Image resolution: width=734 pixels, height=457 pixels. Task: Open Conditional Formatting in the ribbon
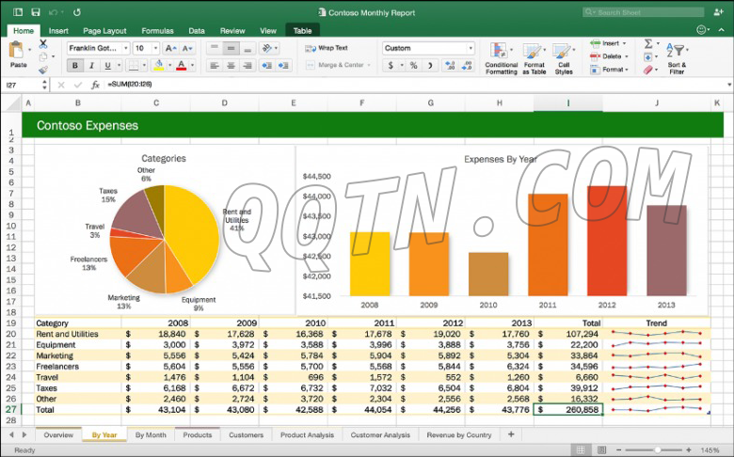[x=501, y=52]
